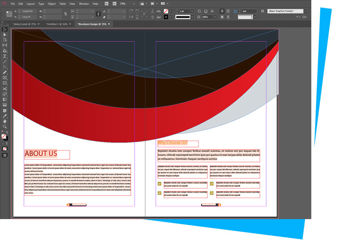337x241 pixels.
Task: Open the Edit menu
Action: click(x=20, y=4)
